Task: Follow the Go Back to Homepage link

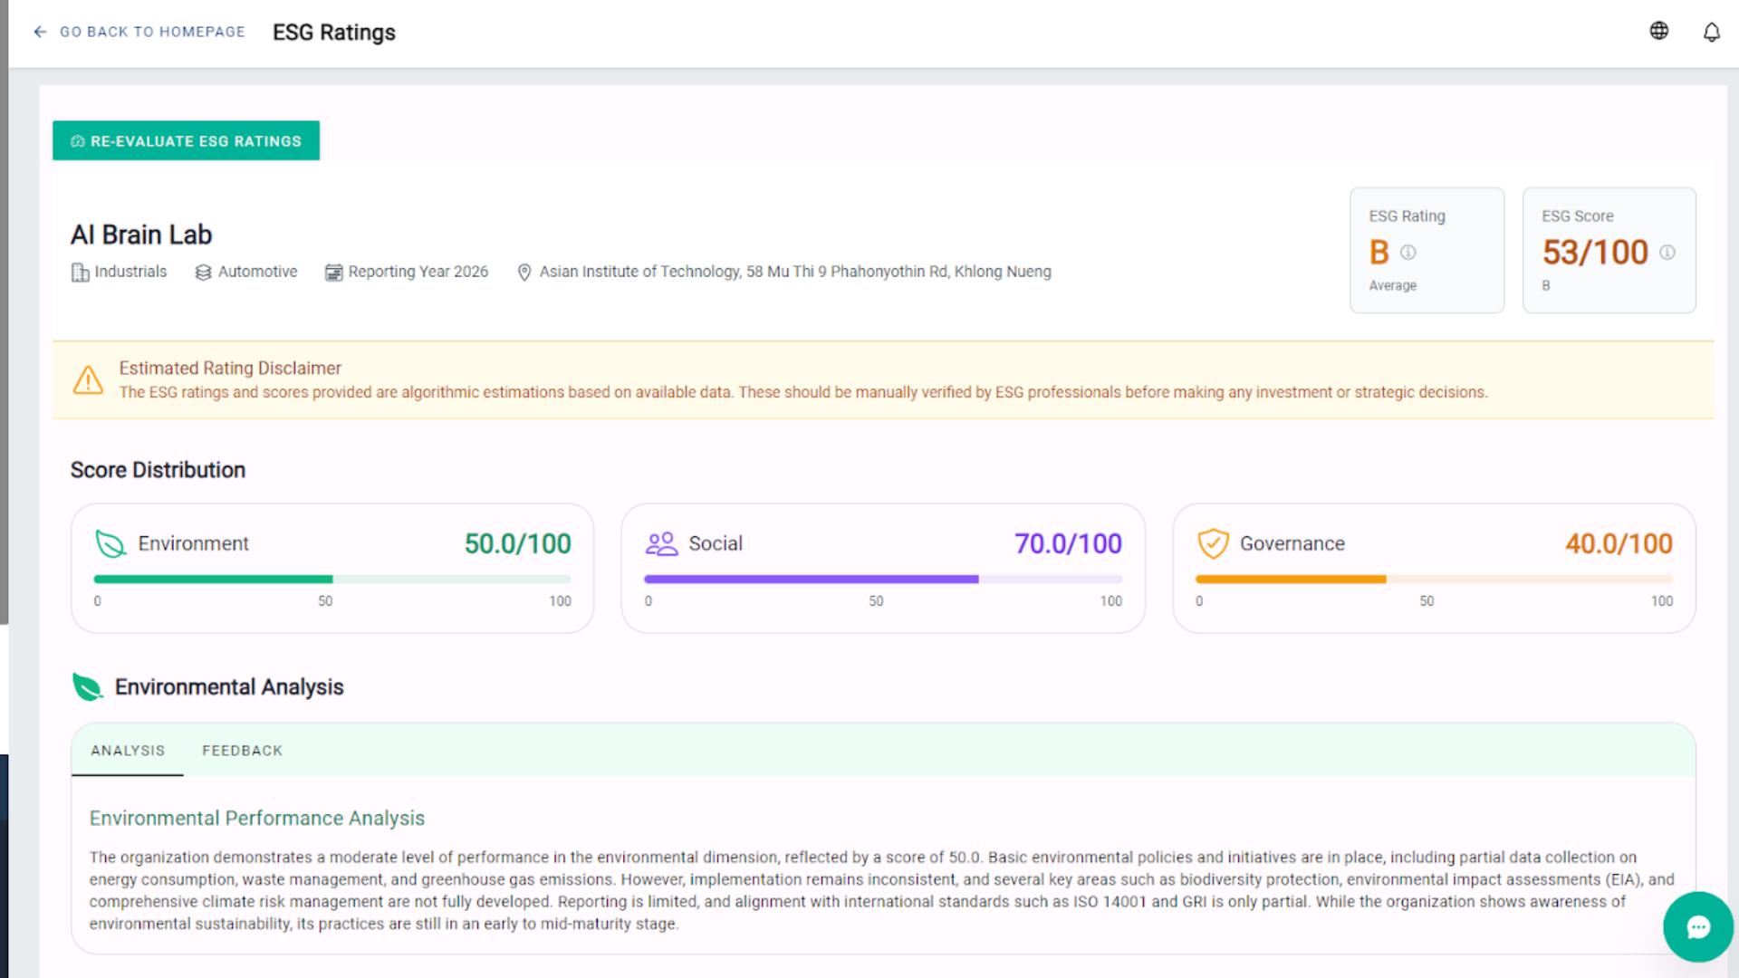Action: (x=152, y=32)
